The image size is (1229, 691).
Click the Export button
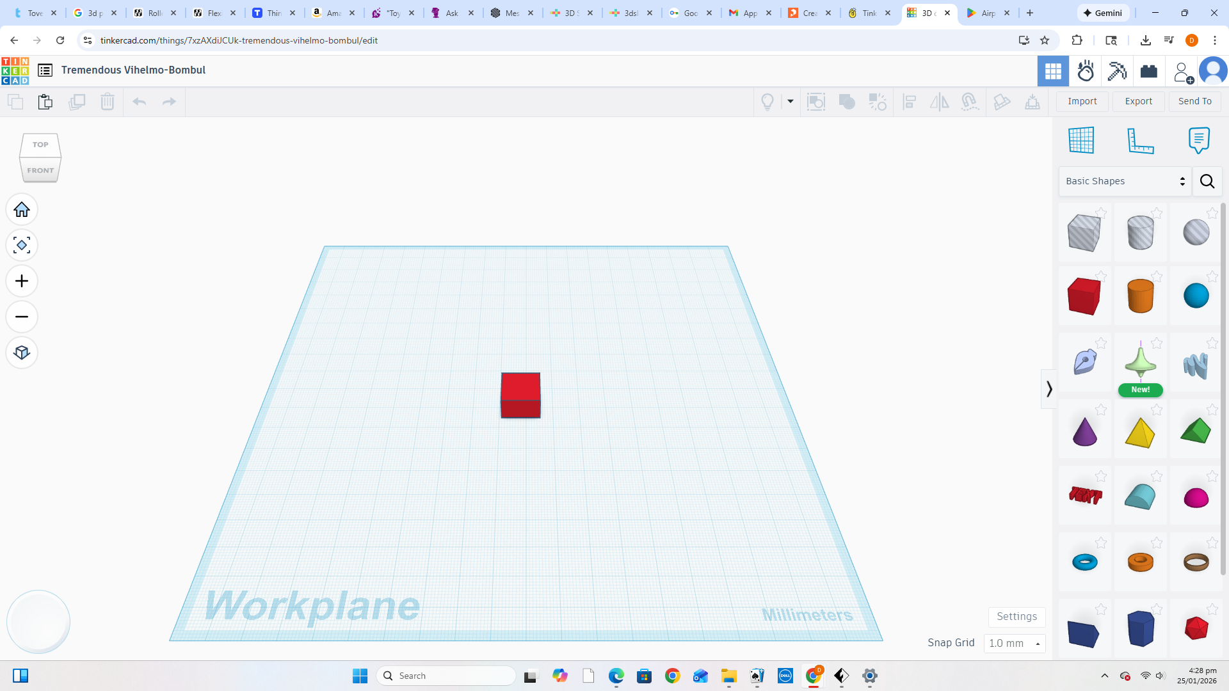click(1139, 101)
